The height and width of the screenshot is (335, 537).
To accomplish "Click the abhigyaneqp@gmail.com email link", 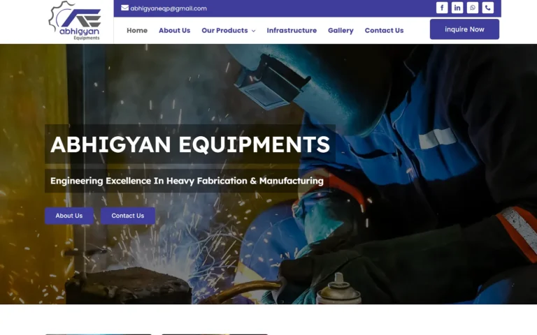I will (169, 8).
